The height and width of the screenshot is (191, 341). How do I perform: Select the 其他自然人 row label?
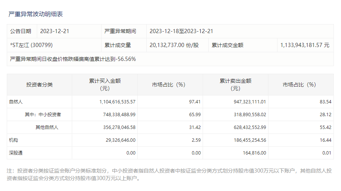pyautogui.click(x=47, y=127)
